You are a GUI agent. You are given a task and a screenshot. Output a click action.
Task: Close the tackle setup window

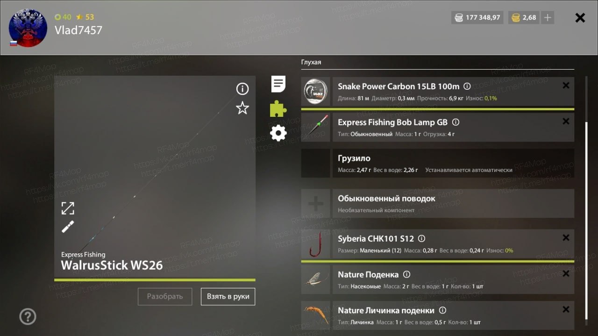[580, 18]
